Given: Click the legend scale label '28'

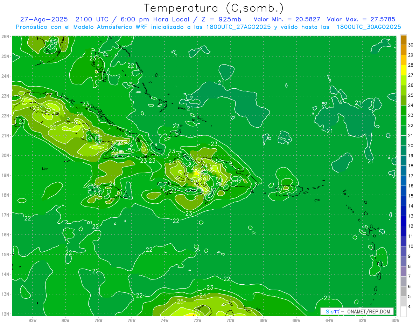Looking at the screenshot, I should click(x=411, y=65).
